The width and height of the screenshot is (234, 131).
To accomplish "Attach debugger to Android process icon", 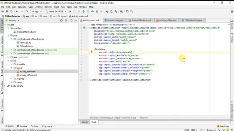I will click(97, 11).
